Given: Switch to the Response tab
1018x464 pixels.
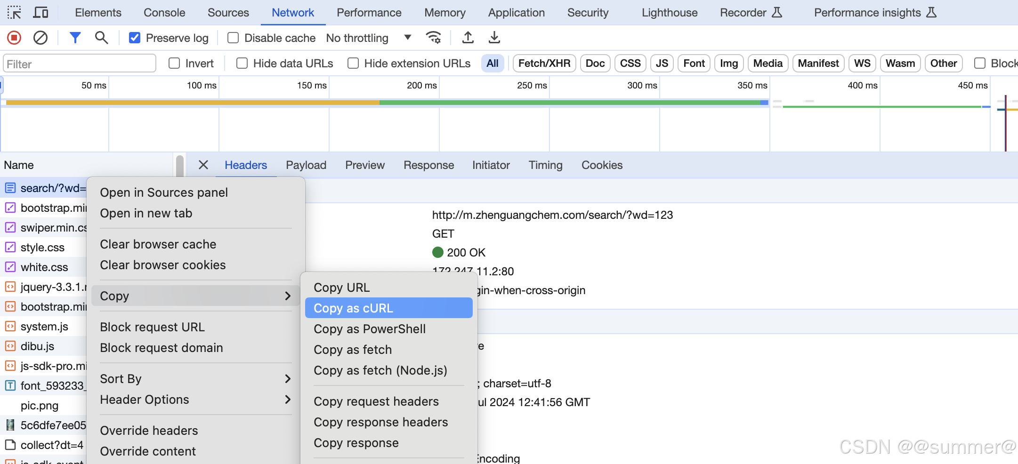Looking at the screenshot, I should coord(428,165).
